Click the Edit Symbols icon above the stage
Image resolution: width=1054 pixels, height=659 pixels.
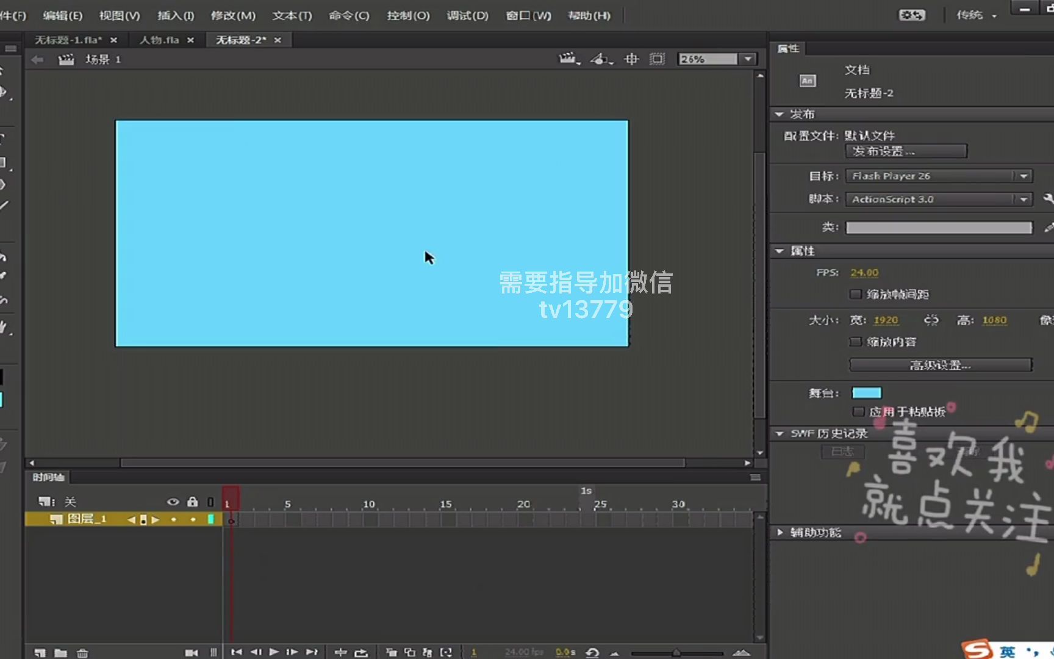tap(600, 59)
